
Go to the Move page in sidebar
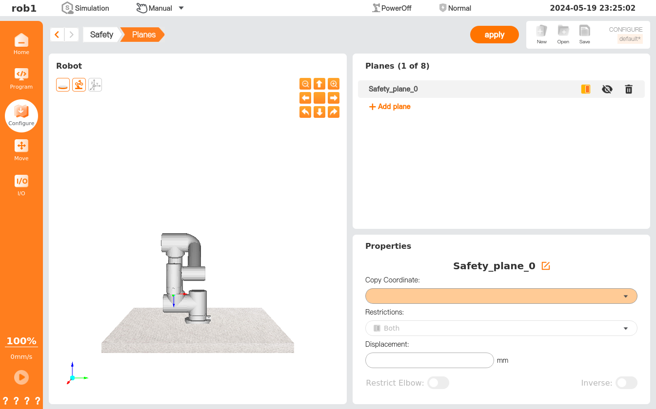(x=21, y=150)
